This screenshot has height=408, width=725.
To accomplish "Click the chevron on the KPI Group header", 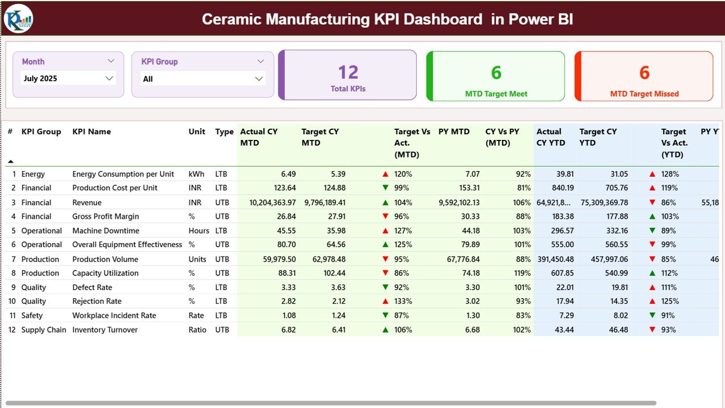I will pyautogui.click(x=260, y=61).
